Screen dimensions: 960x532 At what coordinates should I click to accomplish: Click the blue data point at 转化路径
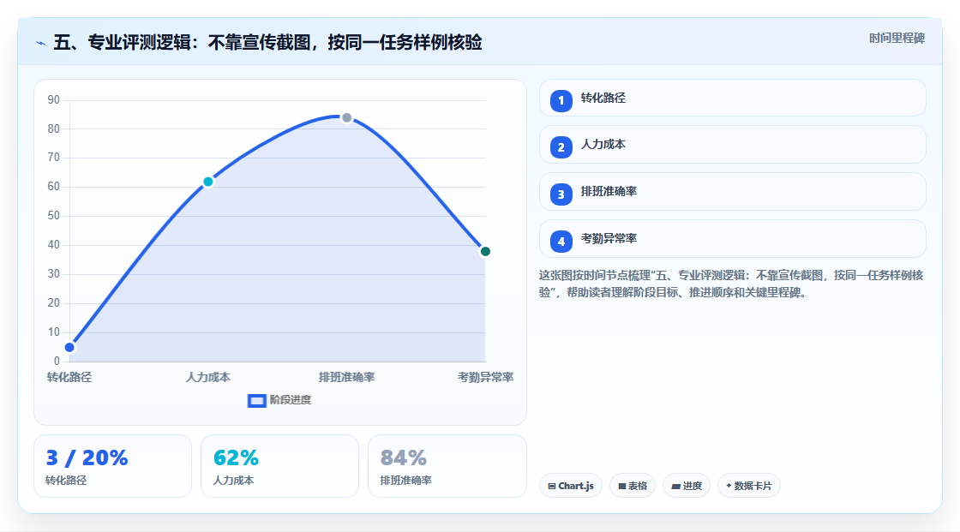pyautogui.click(x=69, y=348)
